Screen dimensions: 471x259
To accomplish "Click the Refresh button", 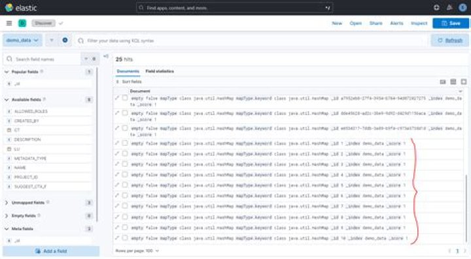I will point(449,41).
